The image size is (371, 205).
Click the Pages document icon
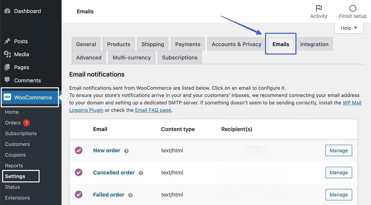point(7,67)
